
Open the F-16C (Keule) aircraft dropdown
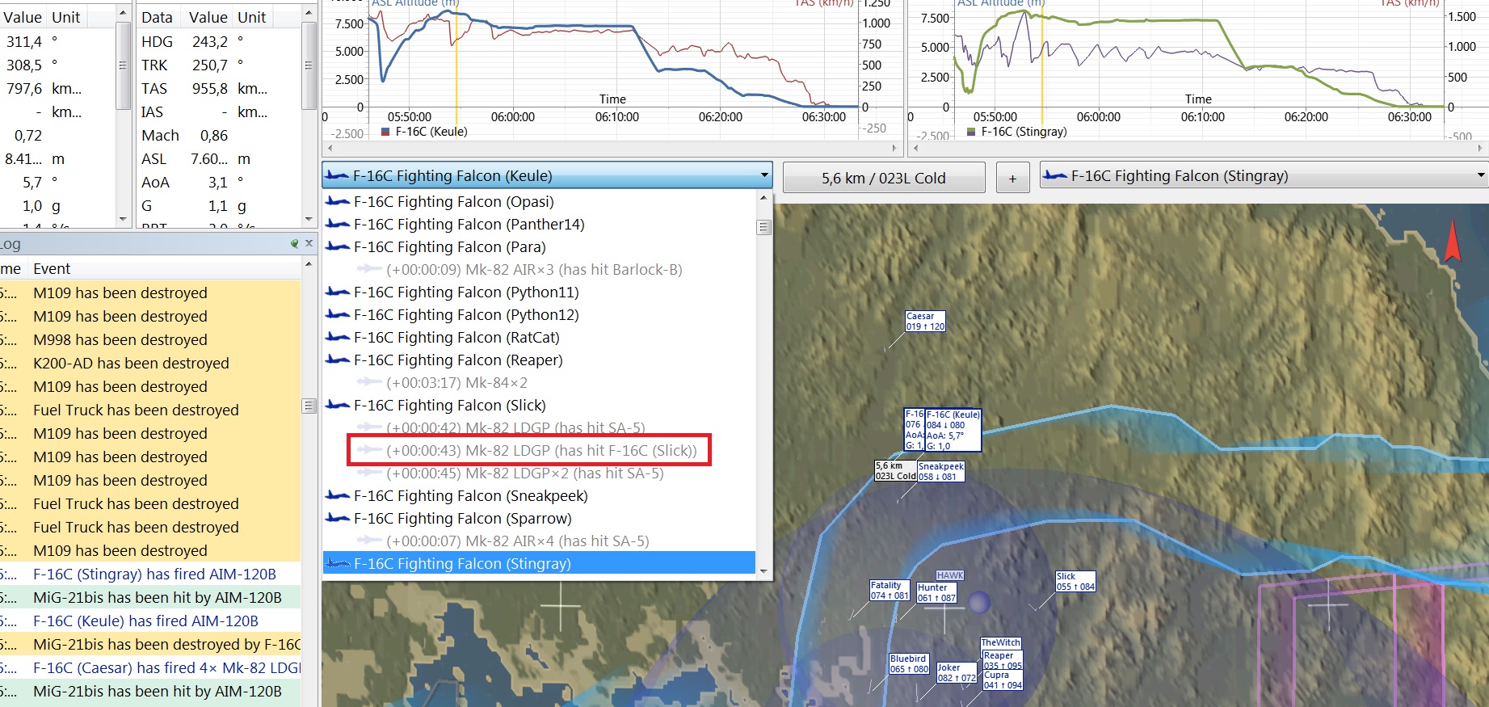point(547,175)
